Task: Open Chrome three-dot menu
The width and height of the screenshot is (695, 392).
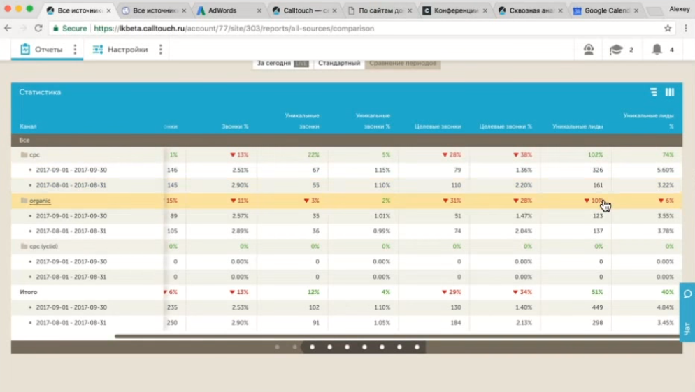Action: [686, 29]
